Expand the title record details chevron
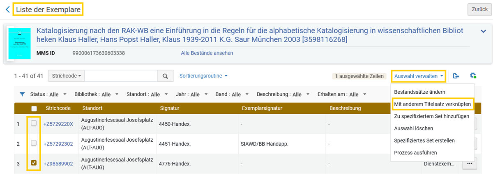Viewport: 493px width, 174px height. click(x=484, y=31)
